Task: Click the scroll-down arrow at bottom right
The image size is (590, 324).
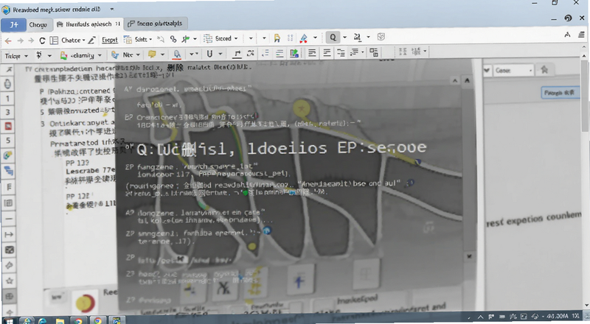Action: (x=586, y=305)
